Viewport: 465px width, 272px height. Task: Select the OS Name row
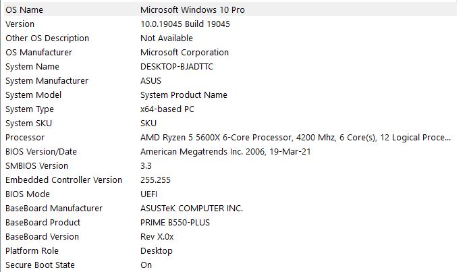point(25,9)
